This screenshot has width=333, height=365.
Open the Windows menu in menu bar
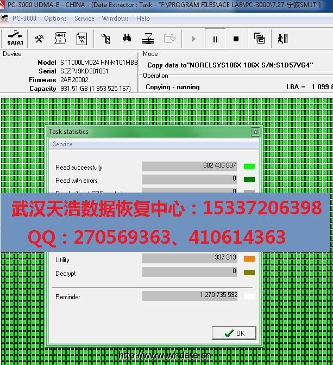[115, 18]
